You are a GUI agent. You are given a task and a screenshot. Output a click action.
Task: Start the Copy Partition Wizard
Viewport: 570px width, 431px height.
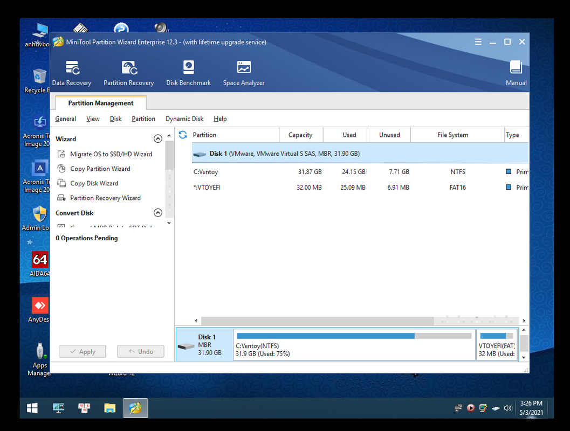[x=94, y=169]
